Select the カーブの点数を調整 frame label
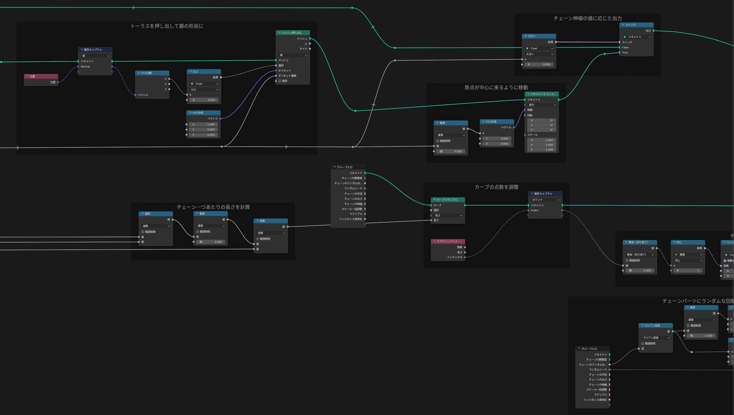The height and width of the screenshot is (415, 734). point(496,187)
